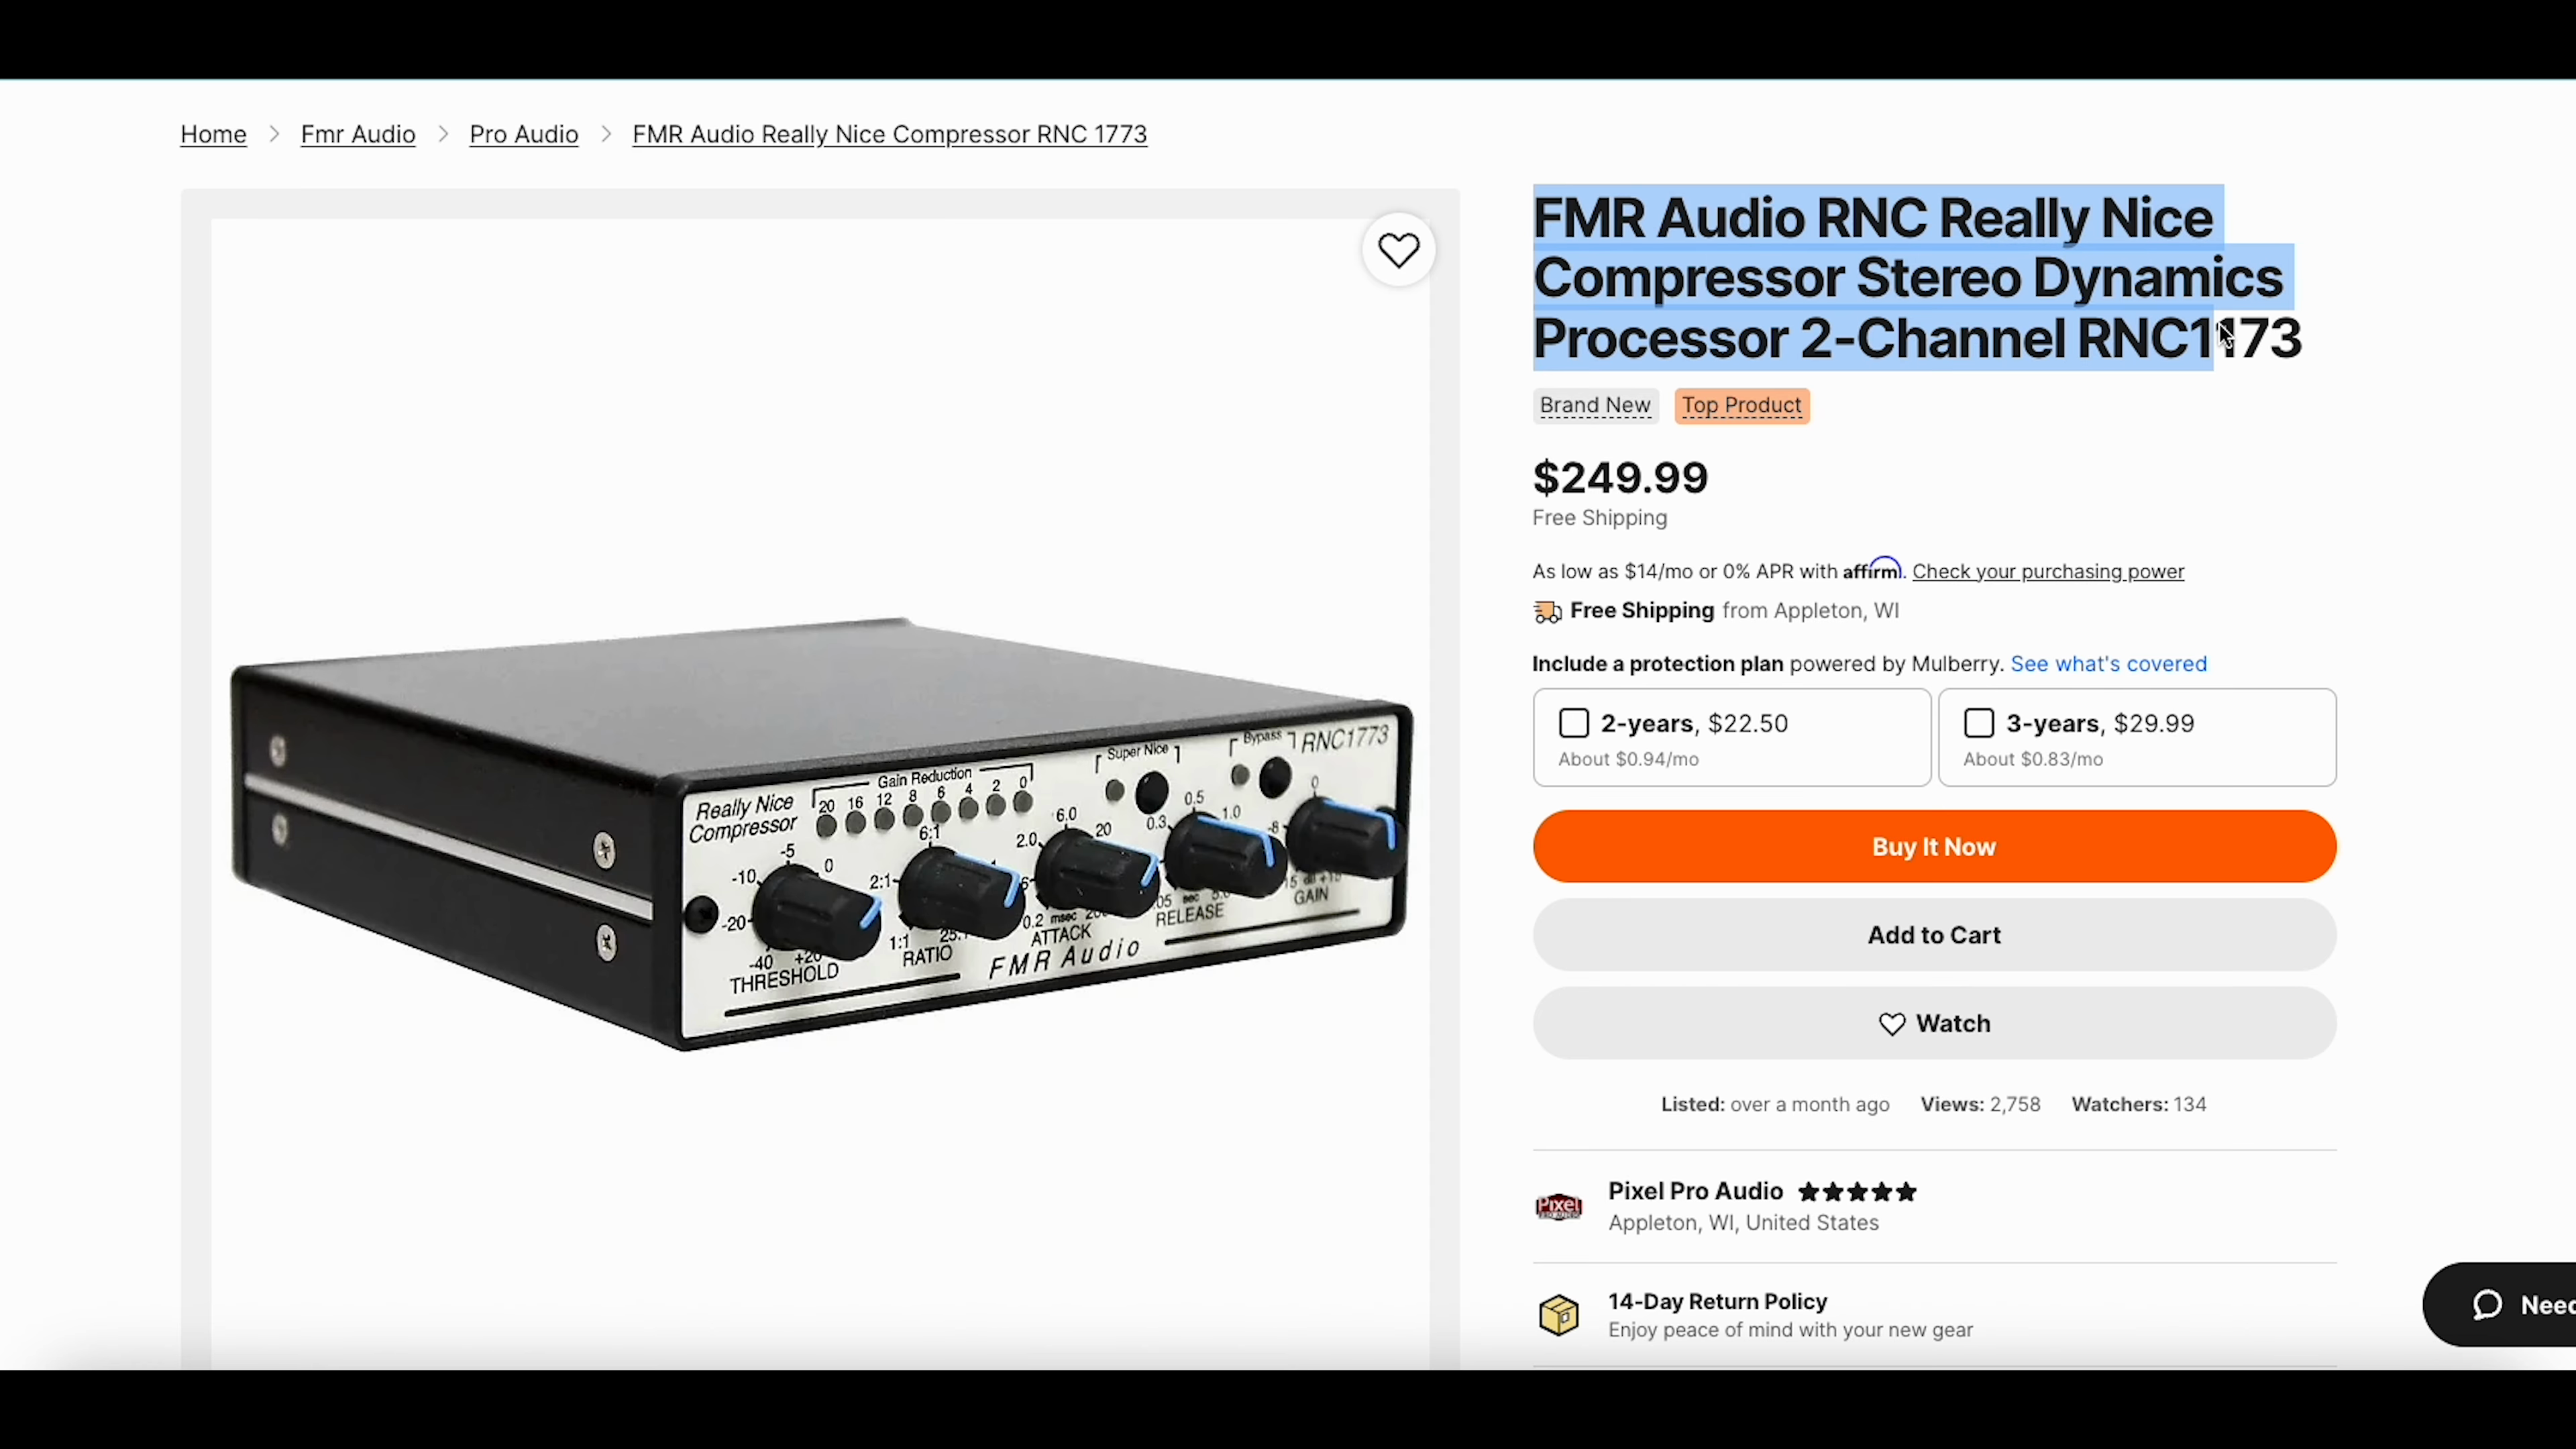Click the heart icon inside the Watch button

click(1892, 1024)
